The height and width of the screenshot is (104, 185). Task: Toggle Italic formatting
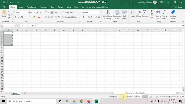point(19,17)
